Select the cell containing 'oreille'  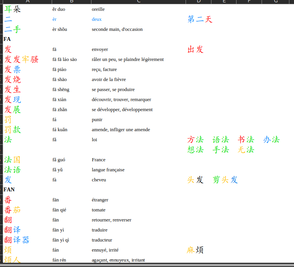click(98, 9)
